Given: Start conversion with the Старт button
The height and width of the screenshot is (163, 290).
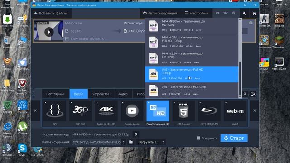Looking at the screenshot, I should coord(234,138).
